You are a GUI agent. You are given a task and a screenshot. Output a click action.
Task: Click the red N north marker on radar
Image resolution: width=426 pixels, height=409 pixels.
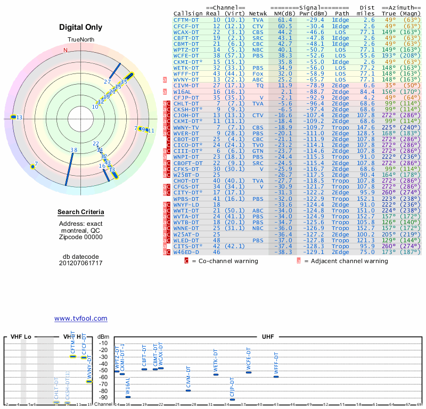point(65,51)
